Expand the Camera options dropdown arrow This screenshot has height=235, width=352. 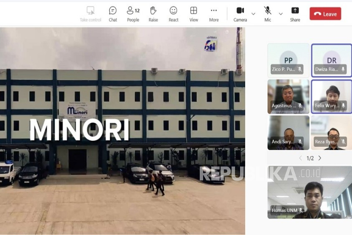253,14
